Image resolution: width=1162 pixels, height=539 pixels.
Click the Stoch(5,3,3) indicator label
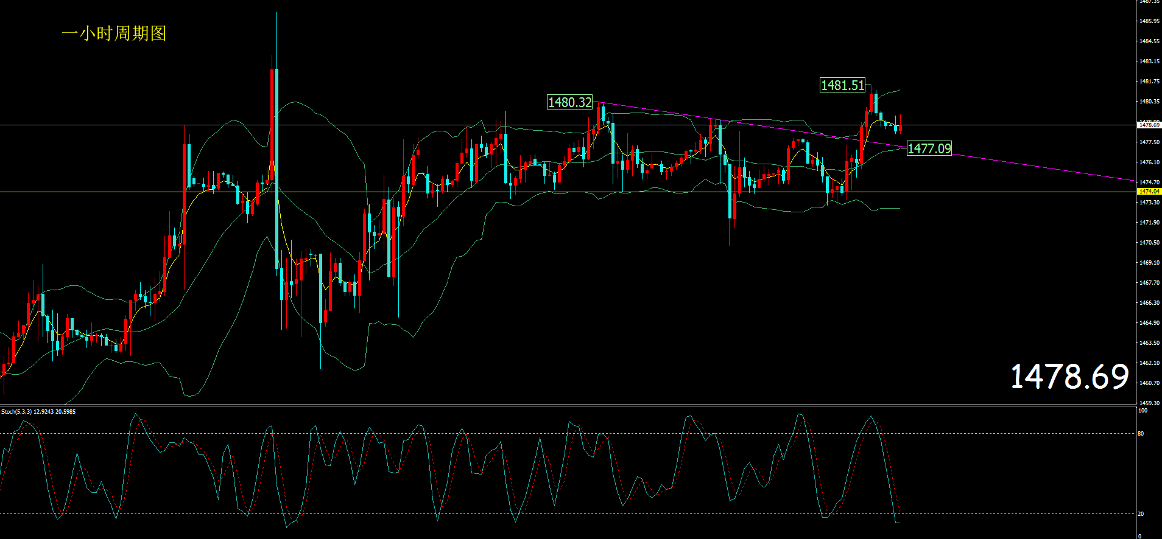38,412
